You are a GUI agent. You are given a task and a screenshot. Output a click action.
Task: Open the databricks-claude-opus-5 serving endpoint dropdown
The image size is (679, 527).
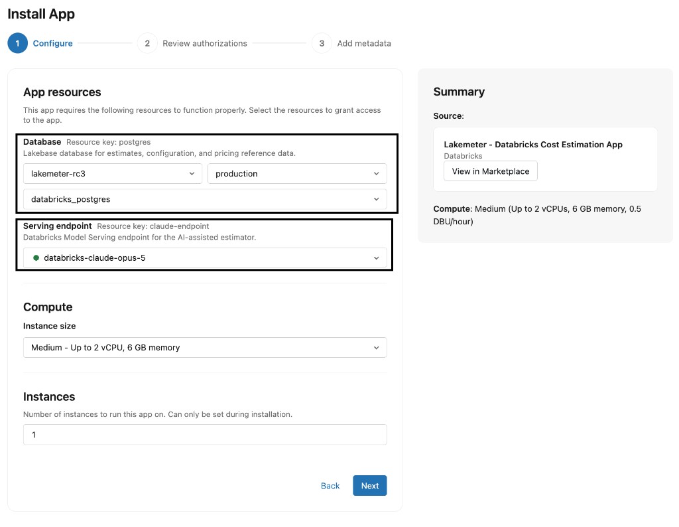205,258
